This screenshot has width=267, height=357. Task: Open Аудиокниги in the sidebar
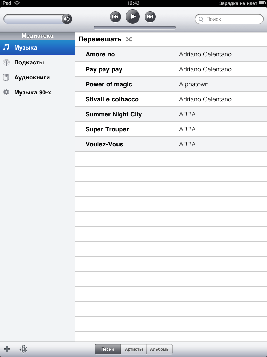click(x=38, y=77)
